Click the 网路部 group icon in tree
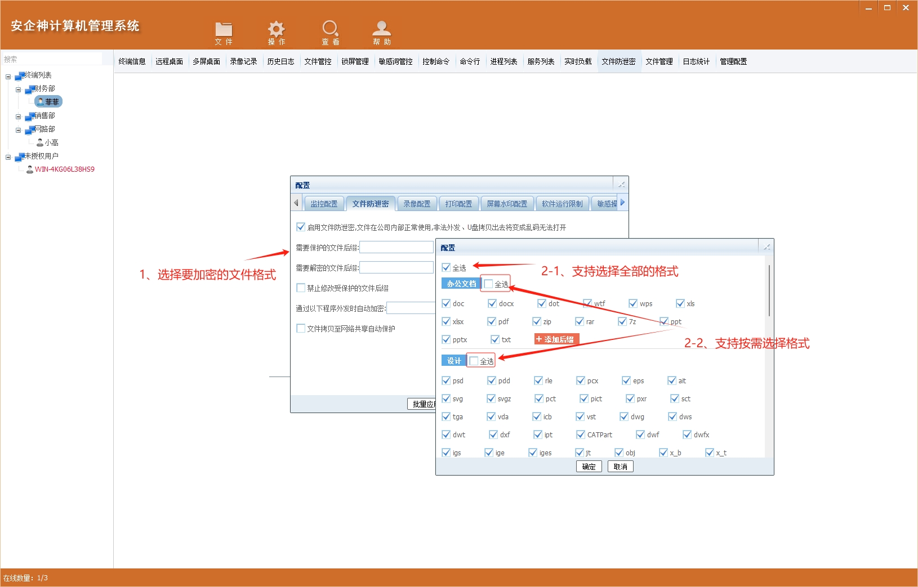The image size is (918, 587). (x=30, y=129)
